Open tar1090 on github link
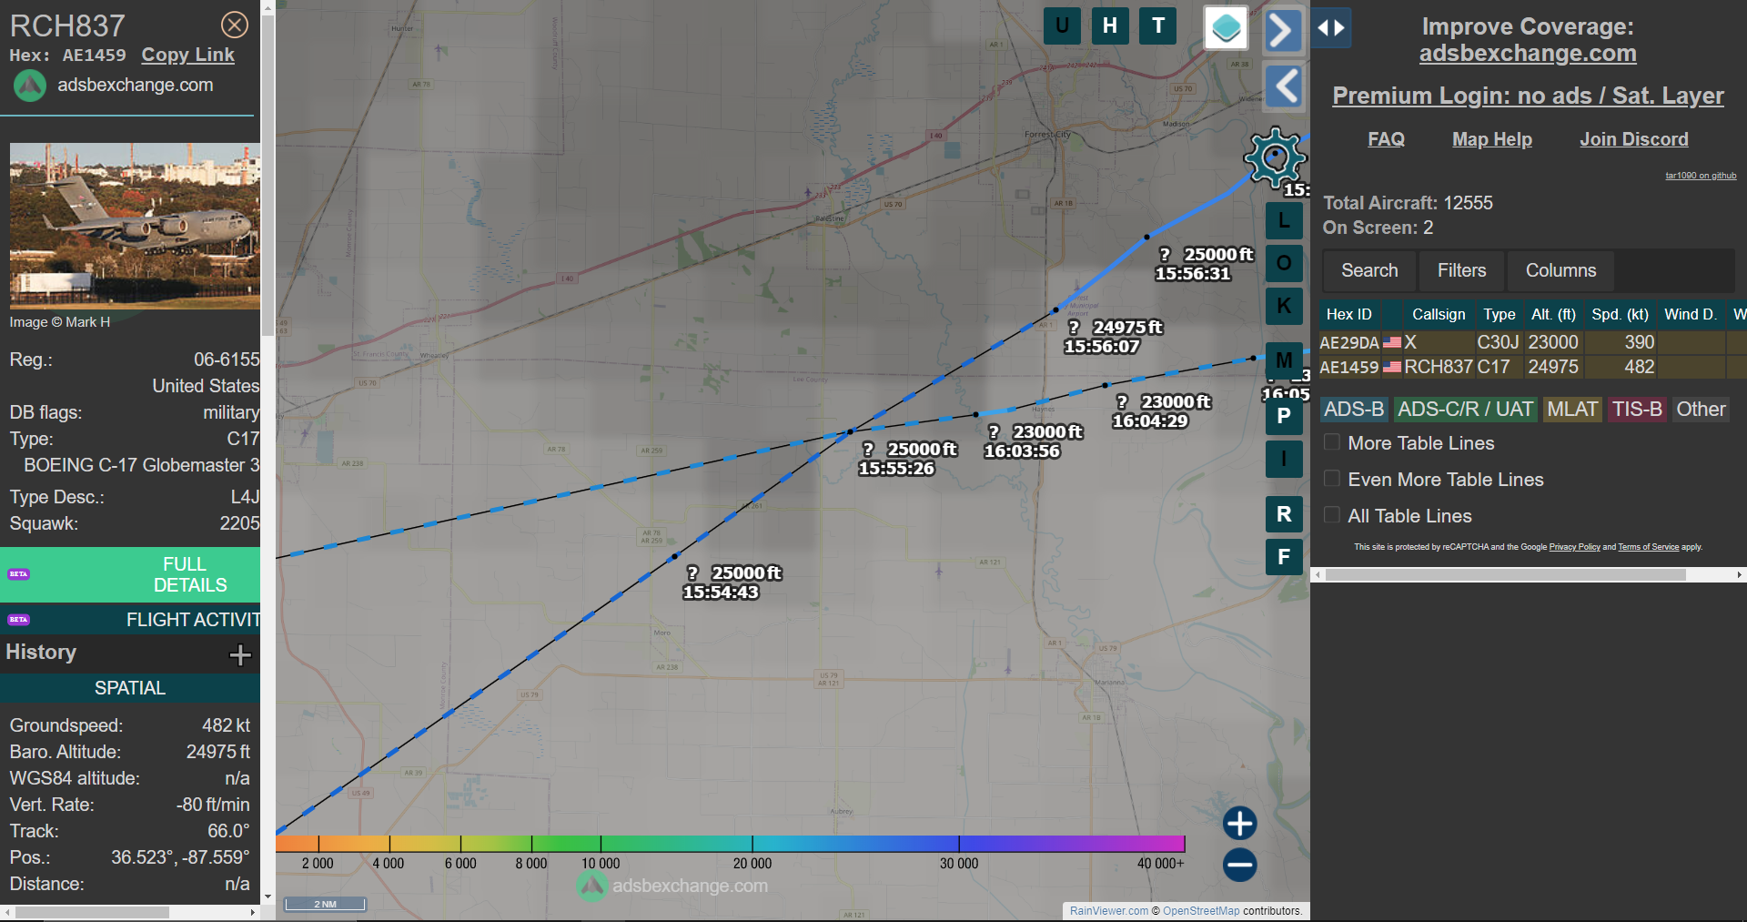The width and height of the screenshot is (1747, 922). tap(1701, 176)
